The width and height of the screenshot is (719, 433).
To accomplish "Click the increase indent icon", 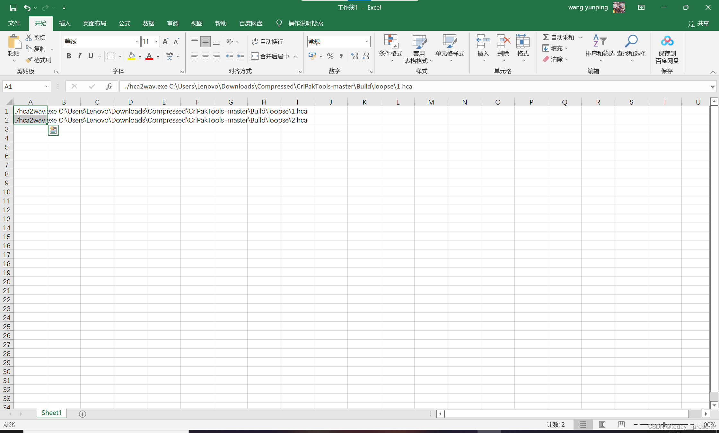I will pyautogui.click(x=241, y=56).
